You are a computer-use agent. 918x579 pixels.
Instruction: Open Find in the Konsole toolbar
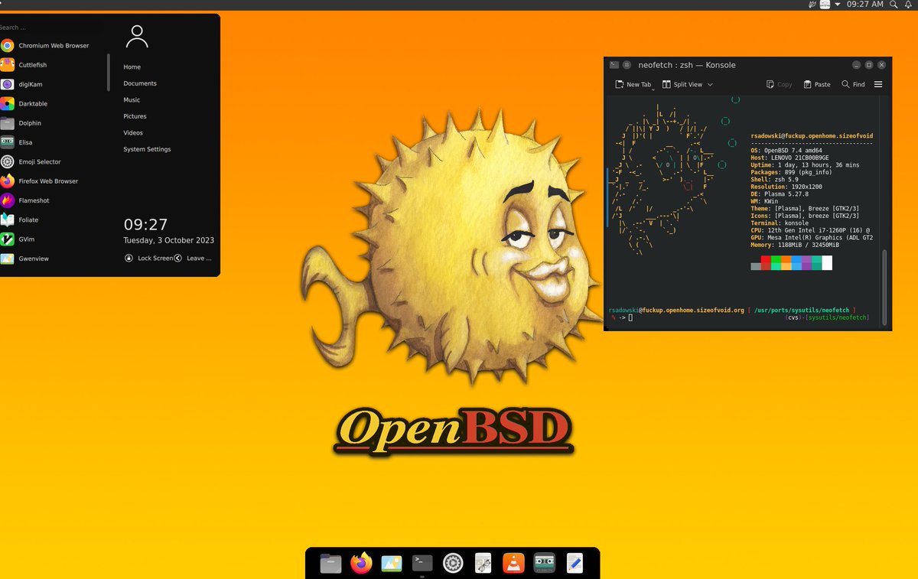(x=853, y=85)
